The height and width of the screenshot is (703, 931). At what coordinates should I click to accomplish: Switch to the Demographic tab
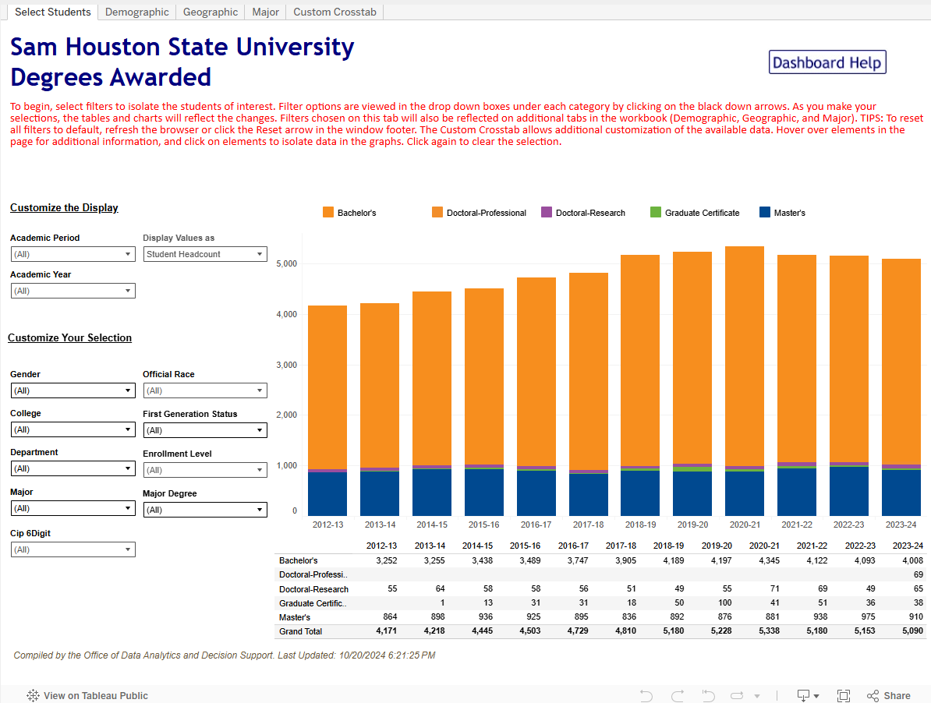pyautogui.click(x=136, y=12)
